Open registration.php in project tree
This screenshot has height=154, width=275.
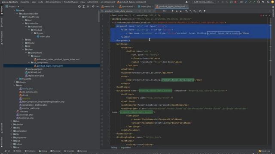34,76
